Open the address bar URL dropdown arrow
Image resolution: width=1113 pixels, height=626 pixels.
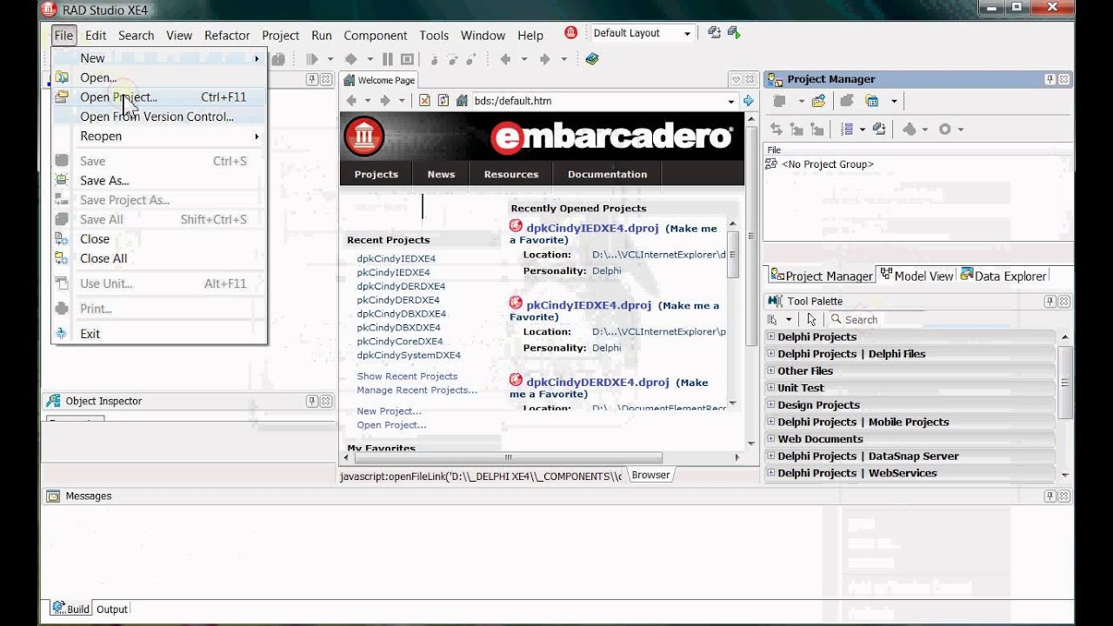pos(731,101)
